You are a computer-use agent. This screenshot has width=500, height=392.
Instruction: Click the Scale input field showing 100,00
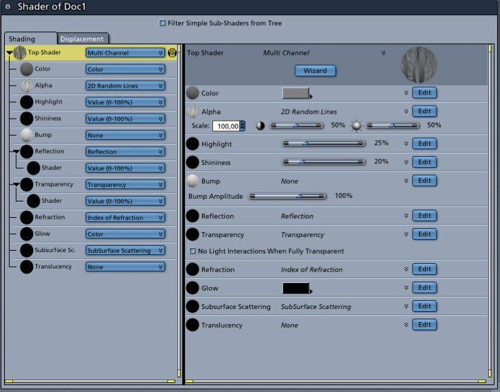coord(226,126)
